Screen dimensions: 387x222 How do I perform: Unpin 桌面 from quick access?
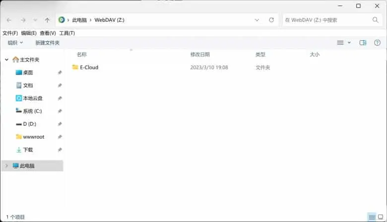coord(60,73)
